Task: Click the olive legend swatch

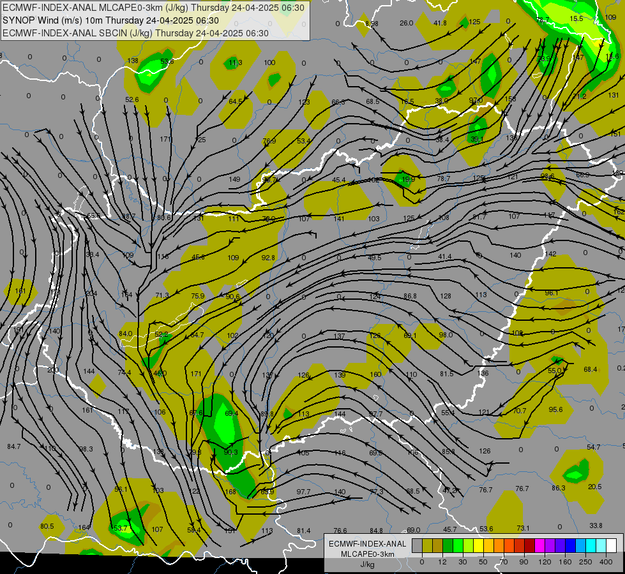Action: click(x=427, y=545)
